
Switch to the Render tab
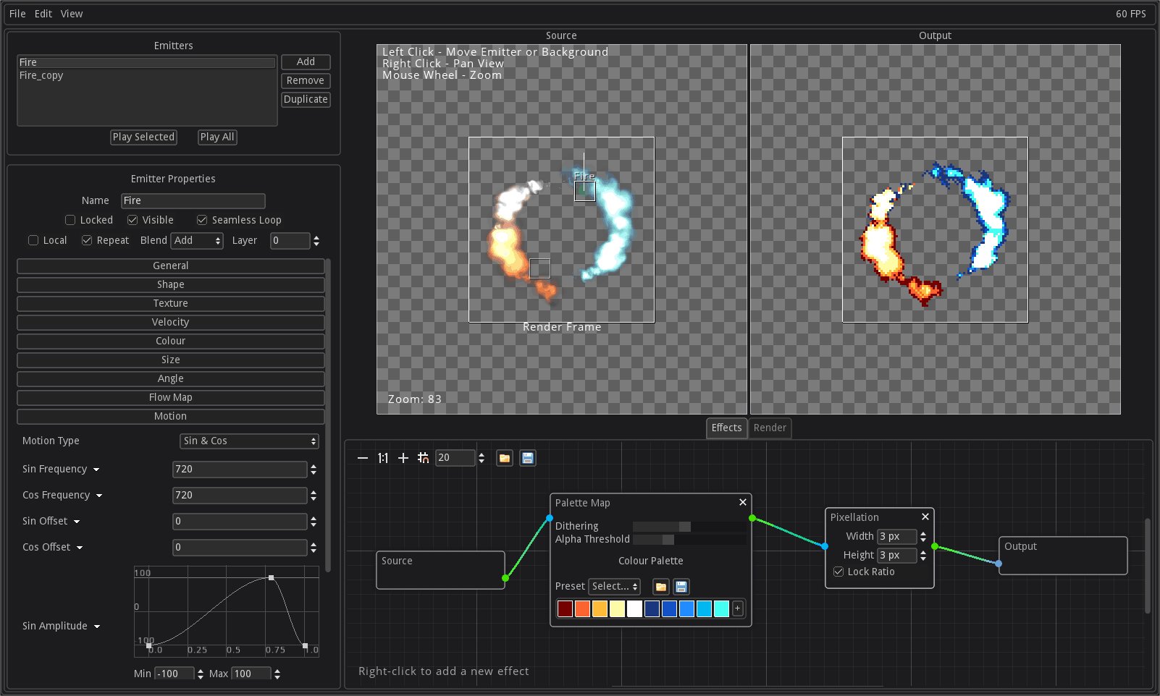tap(770, 428)
